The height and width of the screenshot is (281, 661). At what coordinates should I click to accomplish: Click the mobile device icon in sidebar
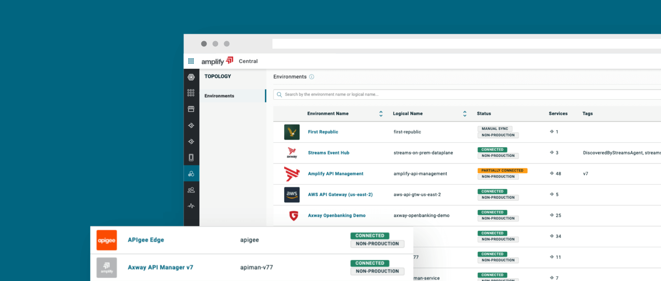click(191, 157)
